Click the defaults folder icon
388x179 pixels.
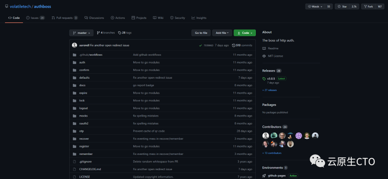74,78
